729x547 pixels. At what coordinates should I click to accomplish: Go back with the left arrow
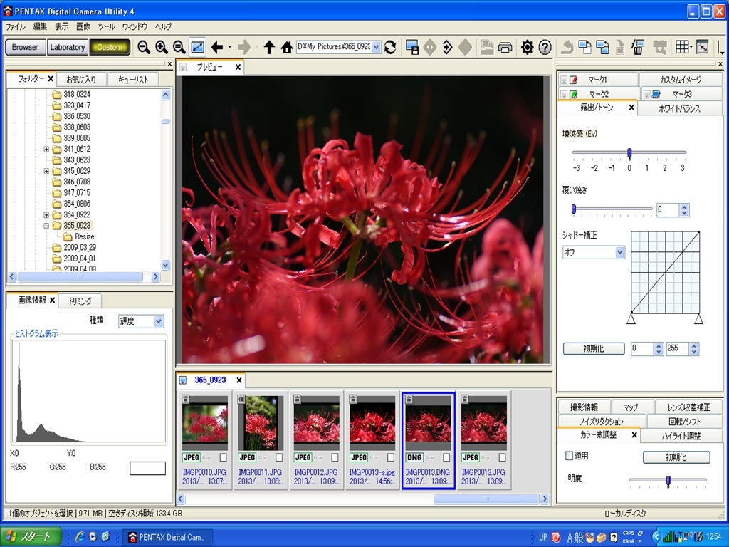coord(216,47)
